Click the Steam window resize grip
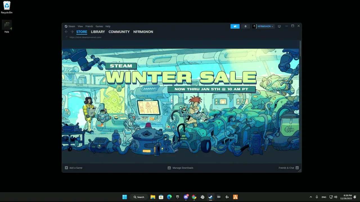The width and height of the screenshot is (360, 202). point(300,171)
